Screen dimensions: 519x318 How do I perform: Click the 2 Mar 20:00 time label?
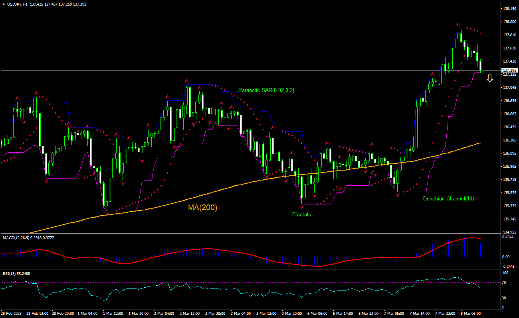click(x=216, y=314)
